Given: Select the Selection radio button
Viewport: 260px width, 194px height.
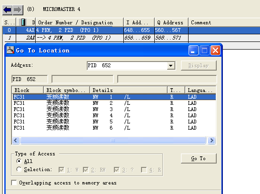Looking at the screenshot, I should coord(19,169).
